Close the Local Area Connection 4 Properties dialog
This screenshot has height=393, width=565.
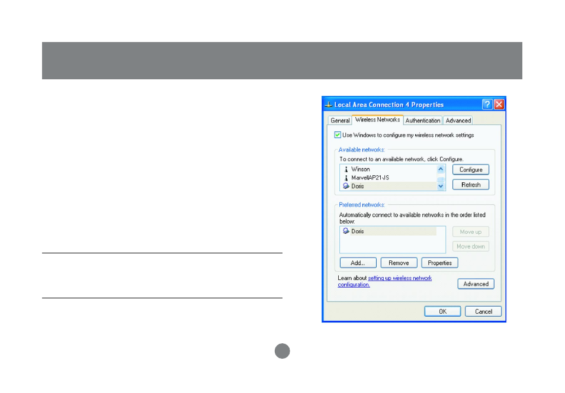(x=499, y=104)
